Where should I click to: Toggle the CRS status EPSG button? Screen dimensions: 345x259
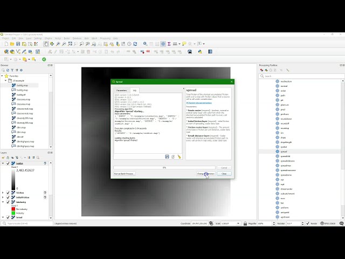click(x=328, y=223)
